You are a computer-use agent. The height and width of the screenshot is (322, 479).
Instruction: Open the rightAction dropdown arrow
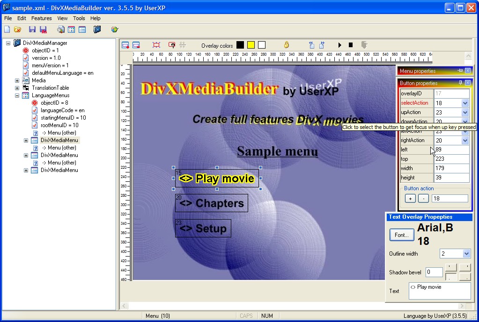point(465,141)
